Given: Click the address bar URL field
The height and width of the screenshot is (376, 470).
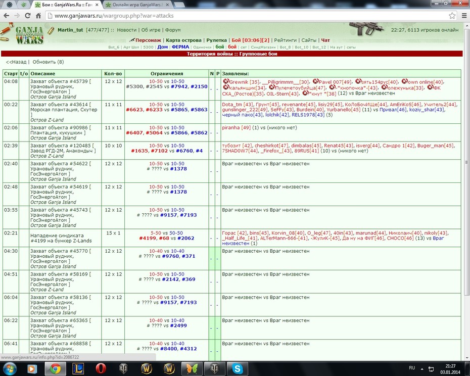Looking at the screenshot, I should coord(246,16).
